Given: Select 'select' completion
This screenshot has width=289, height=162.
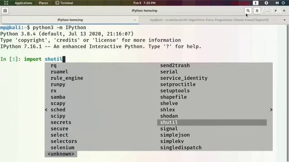Looking at the screenshot, I should pos(59,135).
